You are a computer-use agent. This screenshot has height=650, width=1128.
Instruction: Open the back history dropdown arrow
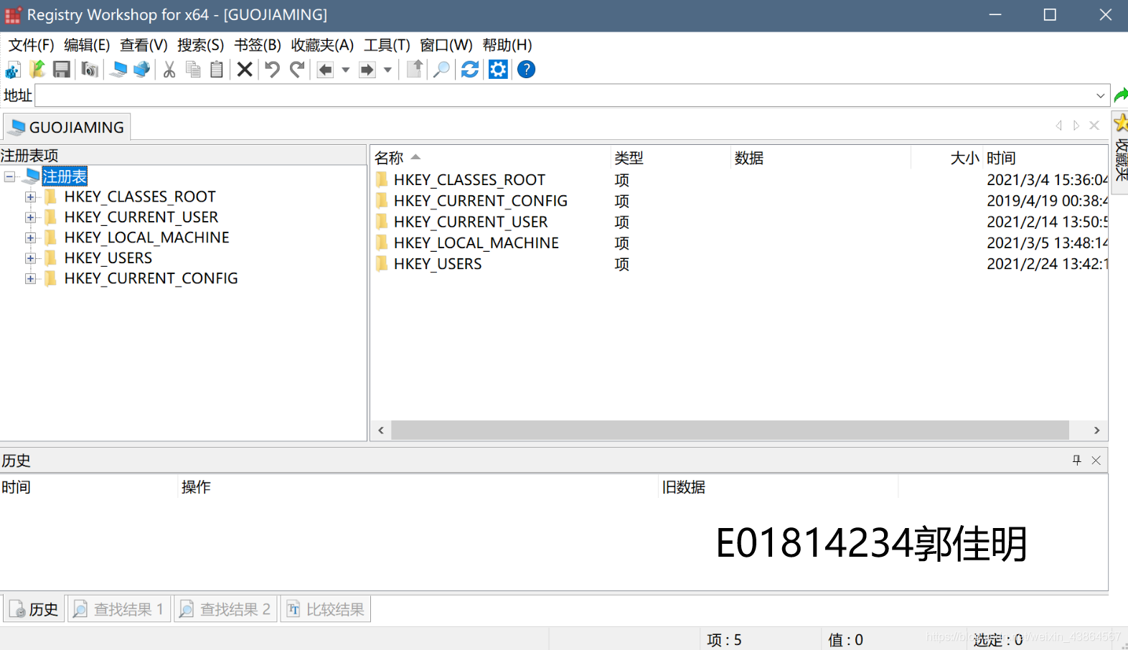pos(346,70)
